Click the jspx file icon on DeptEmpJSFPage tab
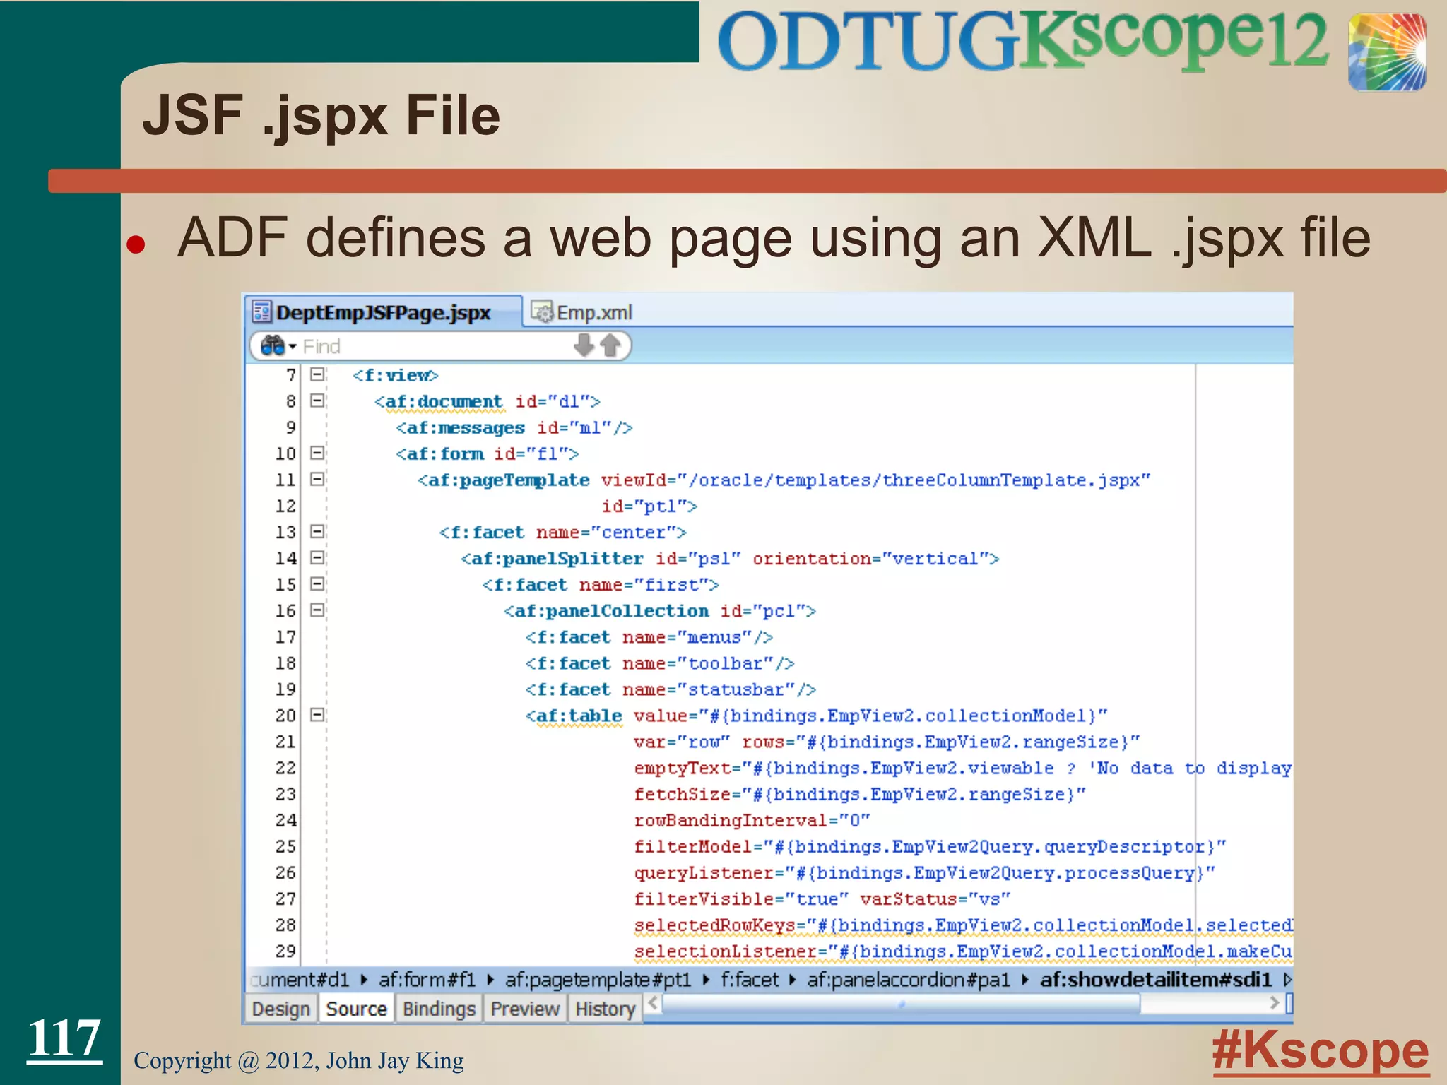1447x1085 pixels. pos(261,312)
